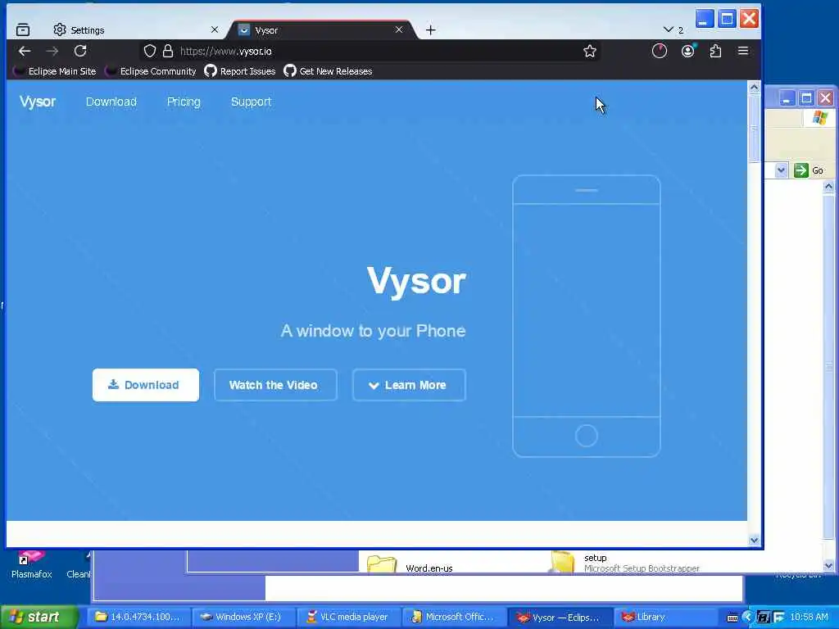
Task: Click the site security padlock icon
Action: tap(168, 52)
